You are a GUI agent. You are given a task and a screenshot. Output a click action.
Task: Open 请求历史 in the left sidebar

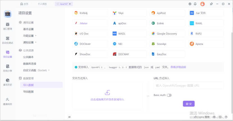8,82
